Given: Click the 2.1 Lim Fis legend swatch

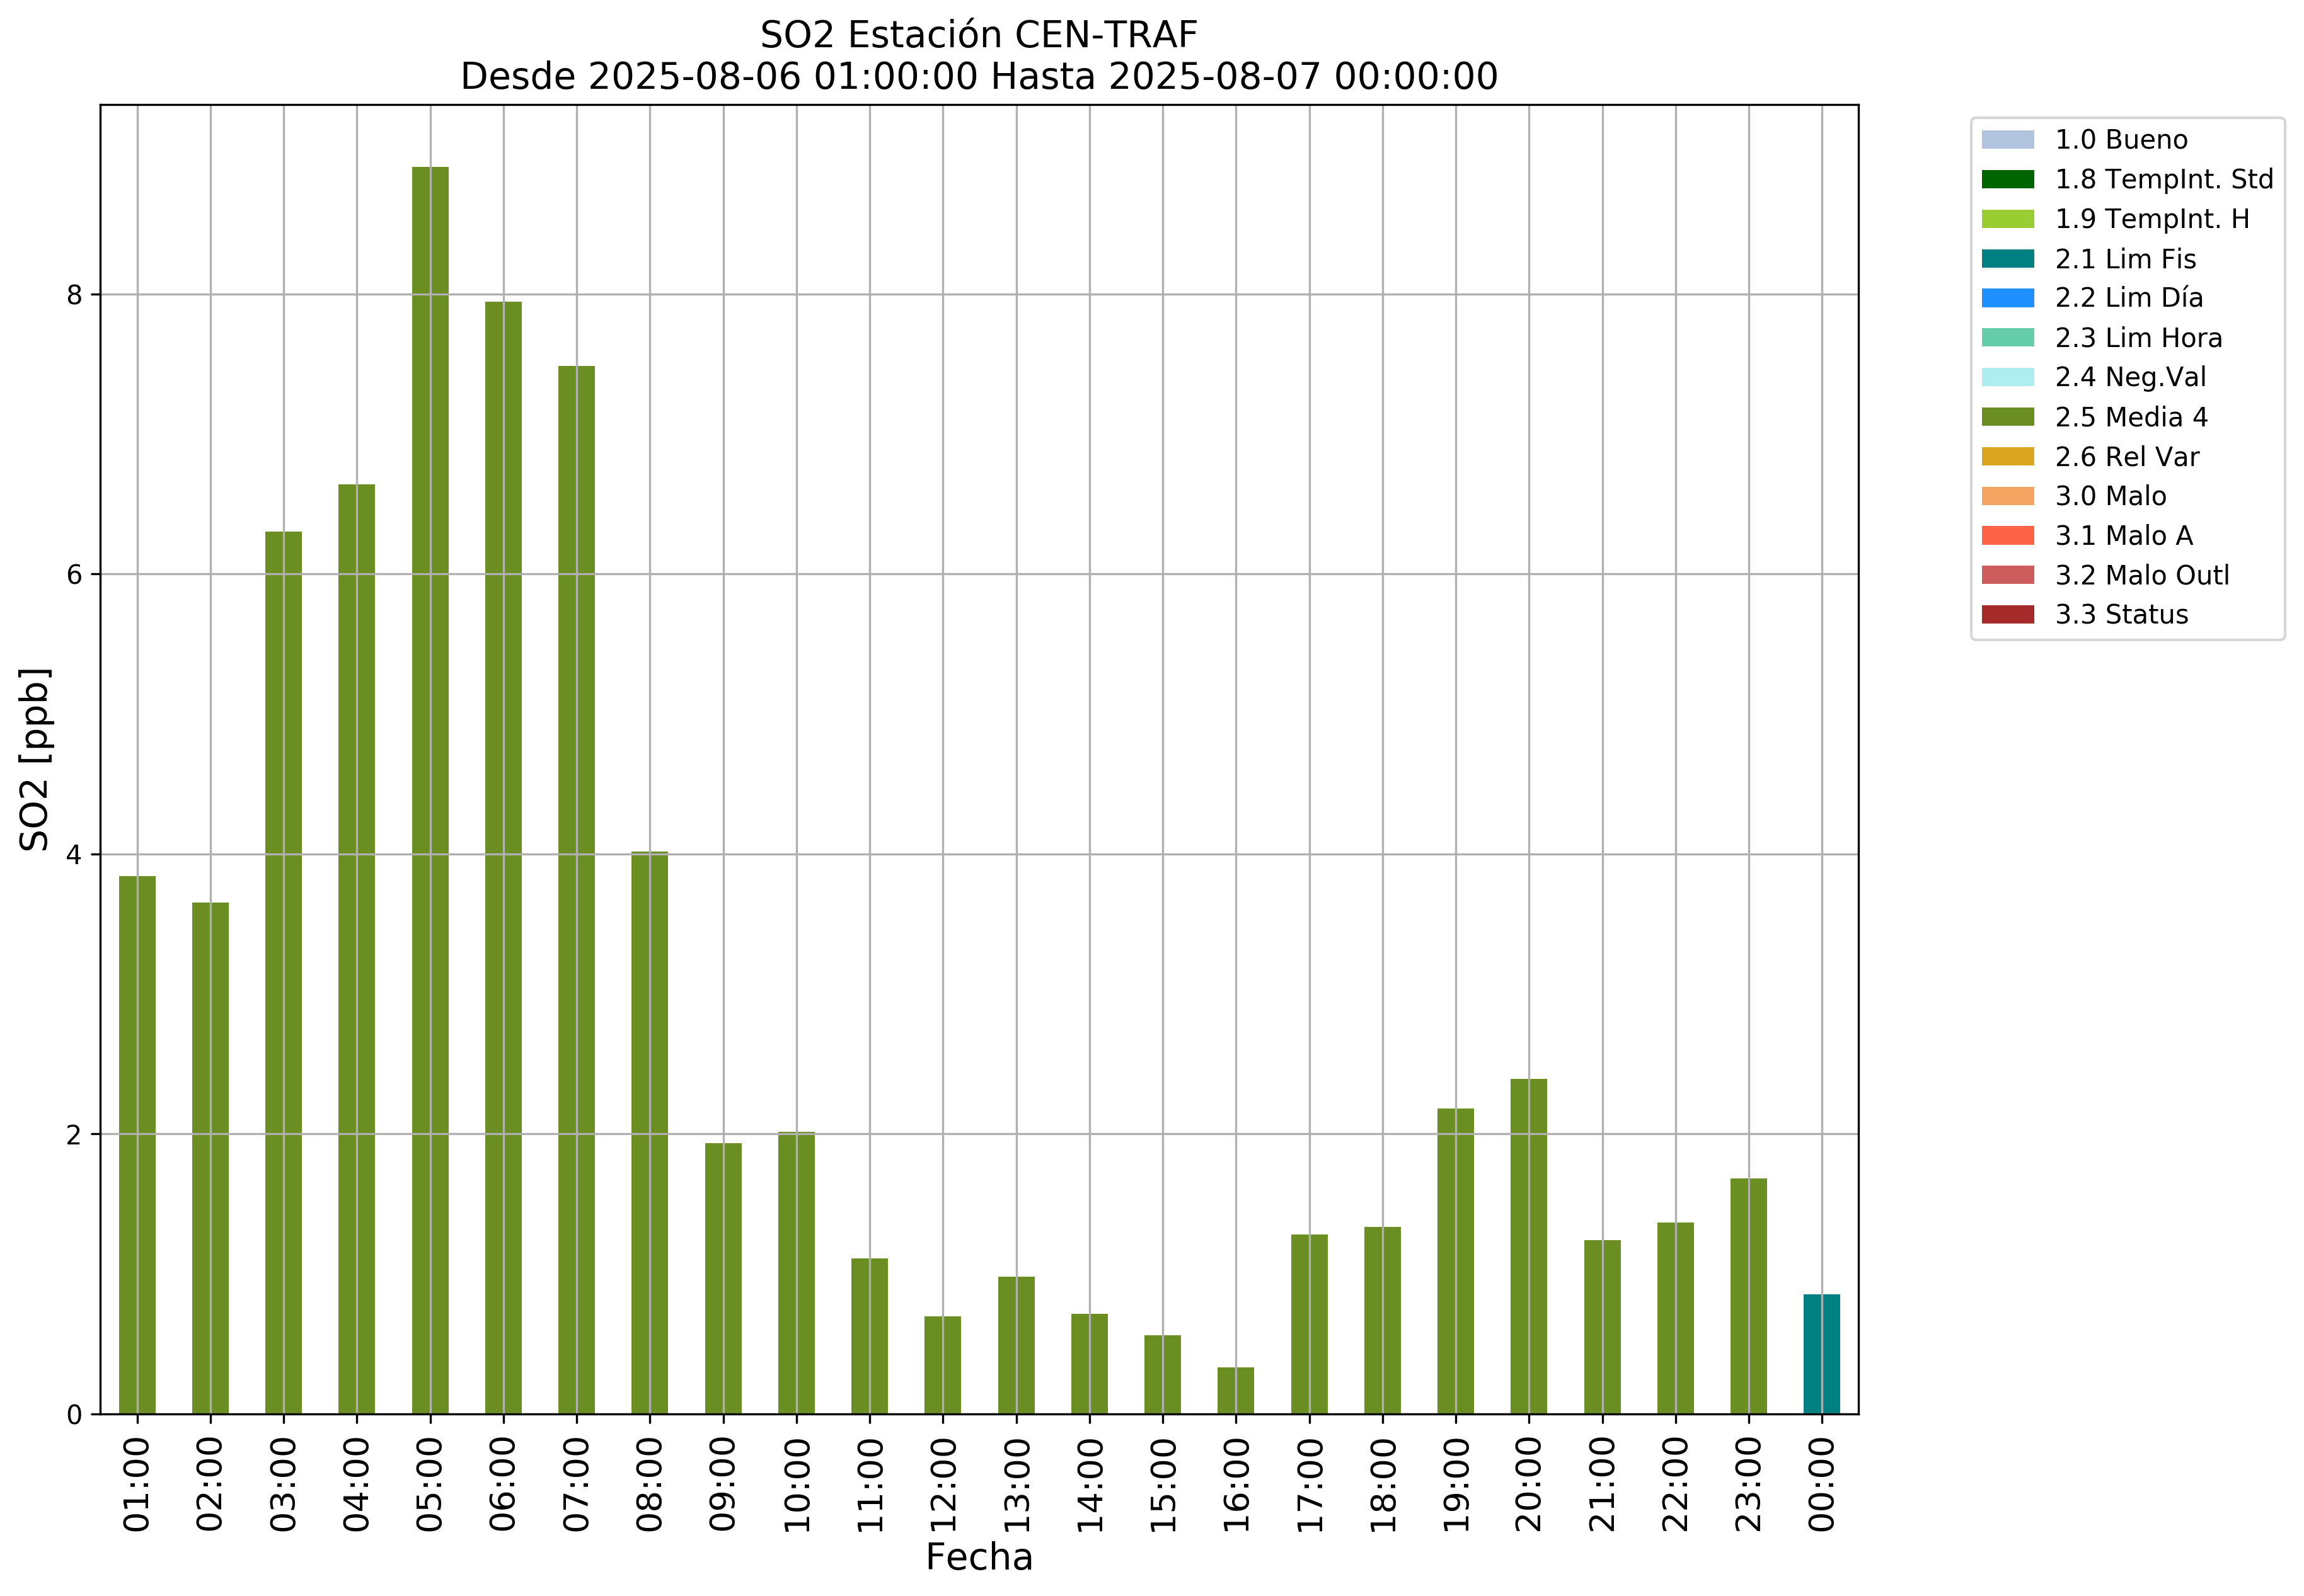Looking at the screenshot, I should tap(2007, 259).
